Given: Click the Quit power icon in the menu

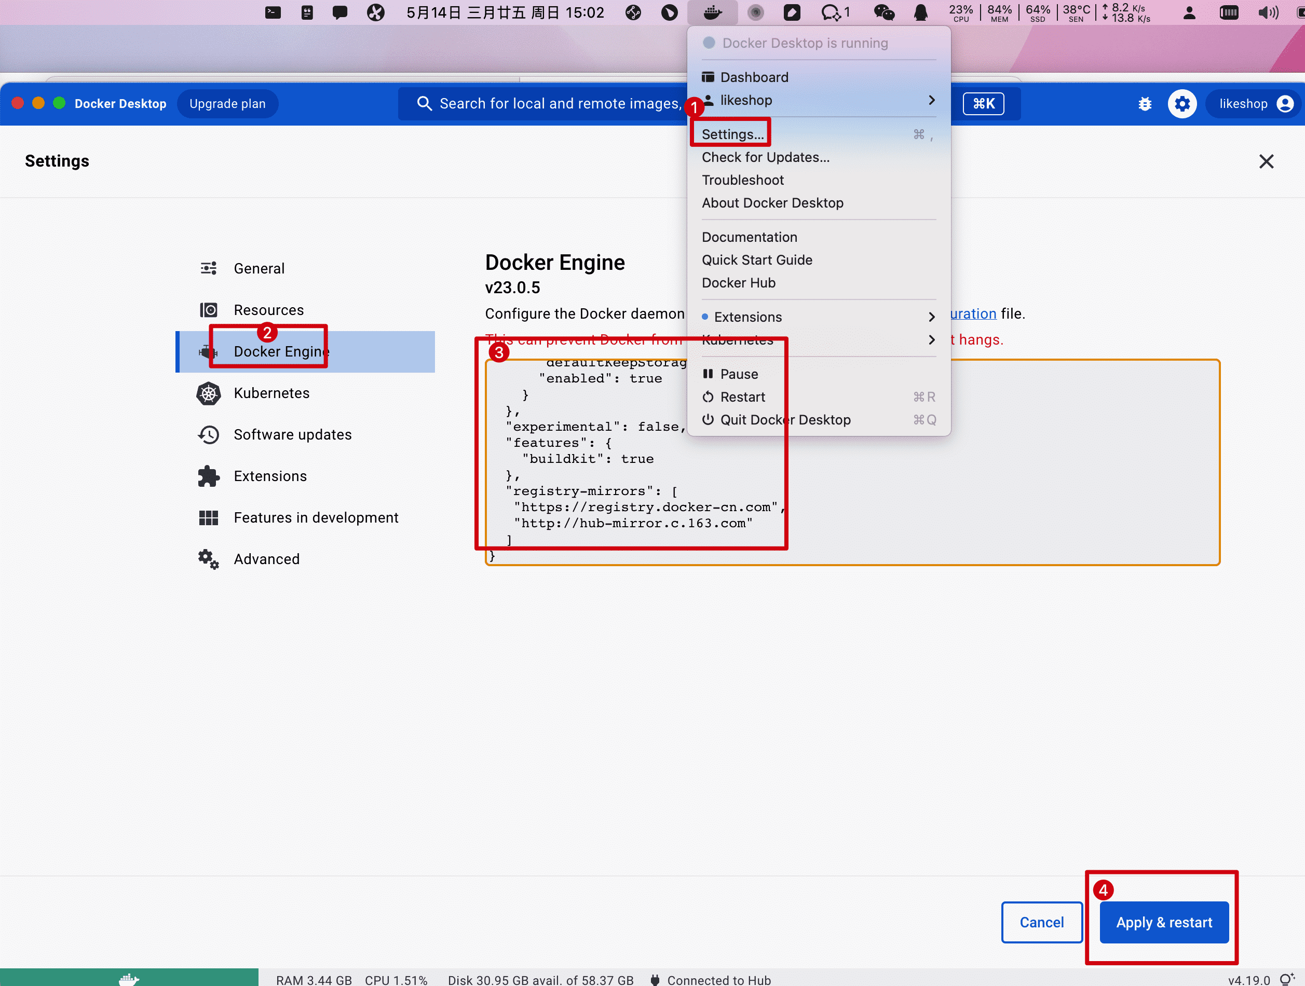Looking at the screenshot, I should click(708, 419).
